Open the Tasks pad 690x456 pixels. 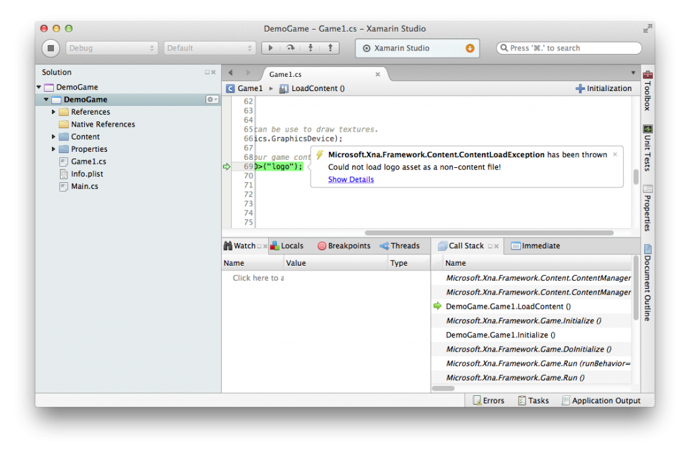click(534, 401)
